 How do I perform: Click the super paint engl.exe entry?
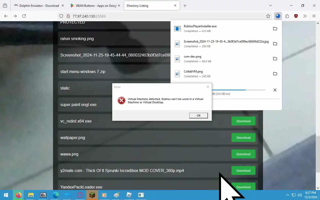(78, 104)
